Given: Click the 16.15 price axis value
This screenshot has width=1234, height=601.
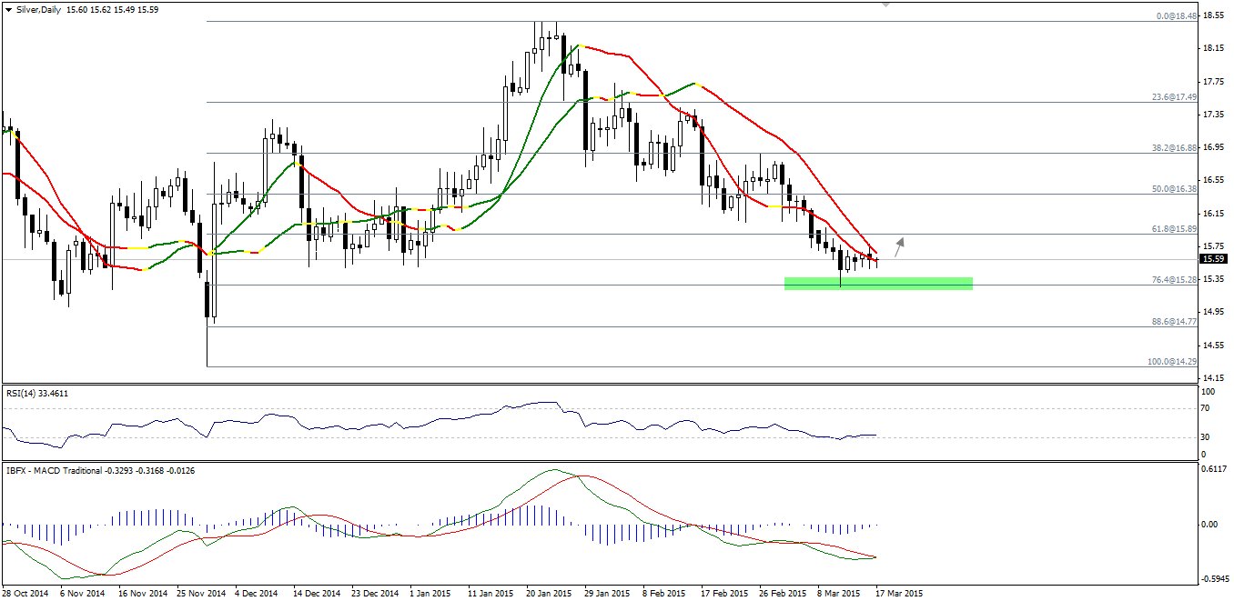Looking at the screenshot, I should pos(1213,214).
